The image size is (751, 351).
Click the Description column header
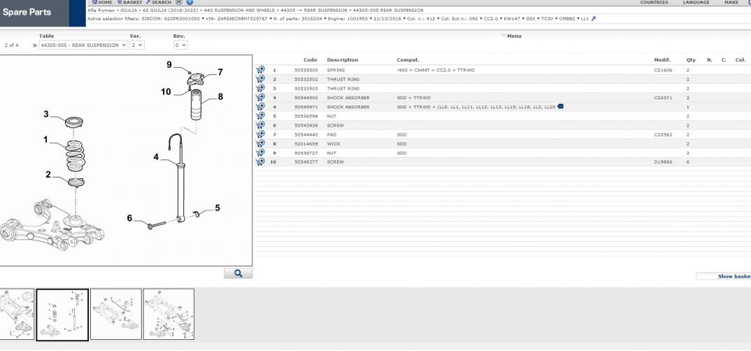click(x=343, y=60)
